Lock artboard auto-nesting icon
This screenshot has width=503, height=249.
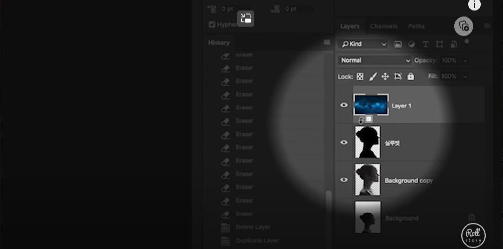pos(398,77)
